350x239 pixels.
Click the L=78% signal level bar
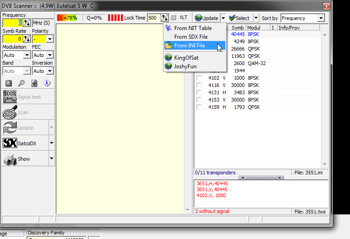69,18
